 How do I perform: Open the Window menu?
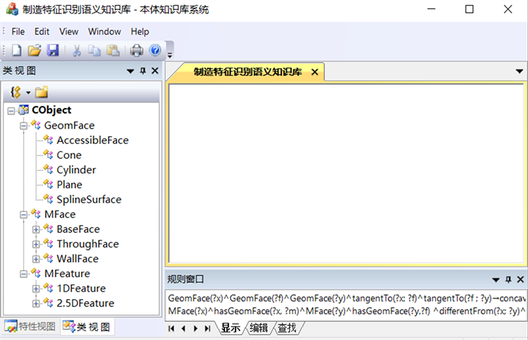point(104,32)
